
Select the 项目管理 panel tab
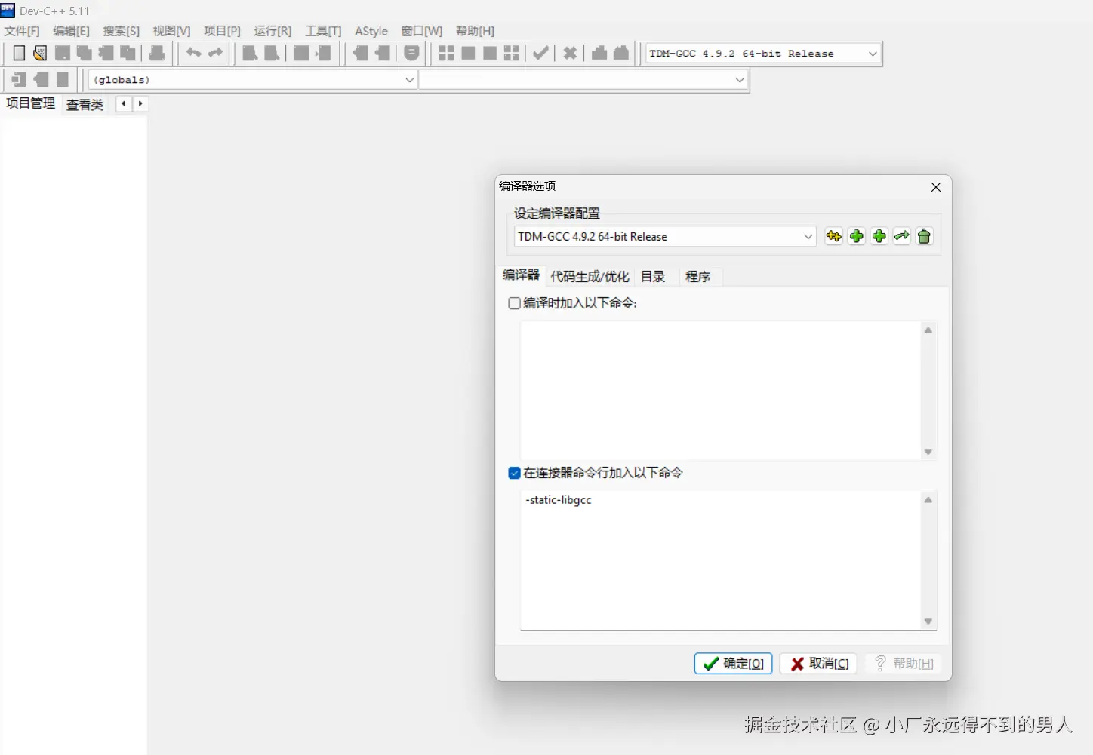pos(30,103)
